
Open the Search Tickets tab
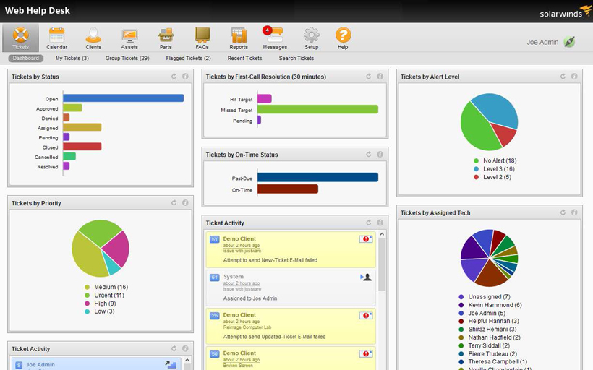(296, 58)
